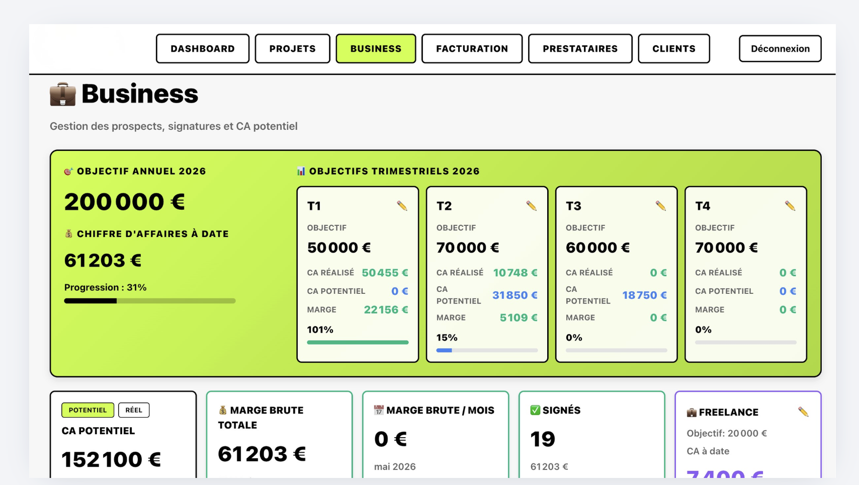The image size is (859, 485).
Task: Click the bar chart icon by Objectifs Trimestriels
Action: click(301, 172)
